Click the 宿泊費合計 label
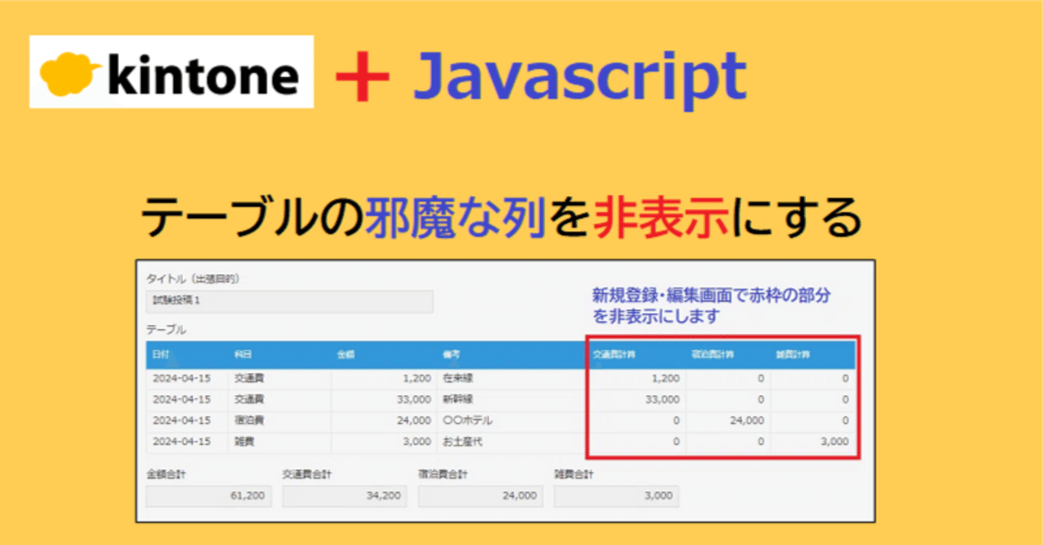This screenshot has width=1043, height=545. coord(443,473)
